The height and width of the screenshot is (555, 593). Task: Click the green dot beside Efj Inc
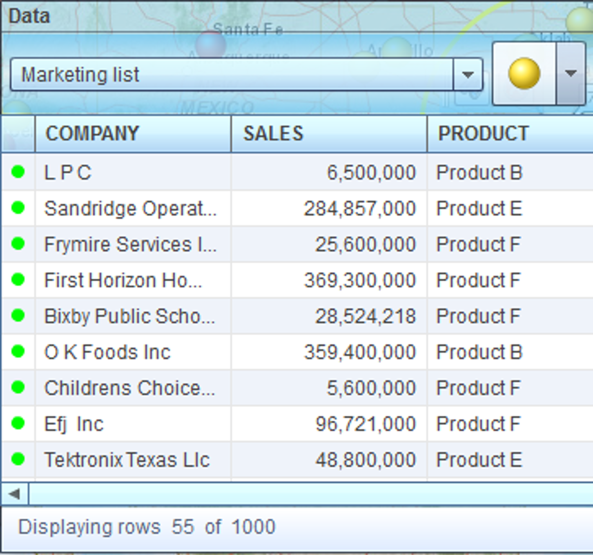pos(18,423)
